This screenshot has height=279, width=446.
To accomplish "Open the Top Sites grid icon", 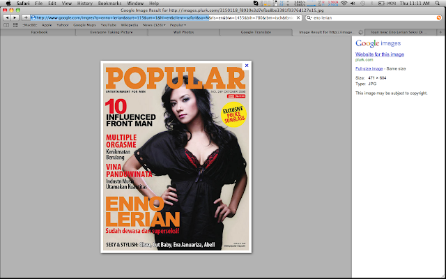I will click(15, 25).
